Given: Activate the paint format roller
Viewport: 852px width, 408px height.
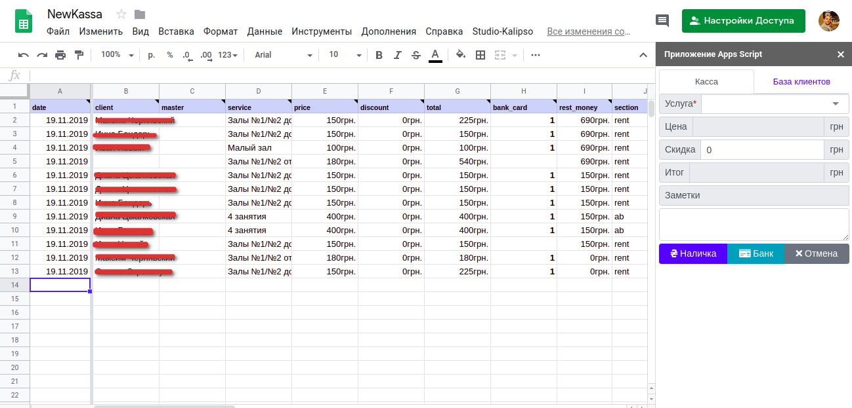Looking at the screenshot, I should 79,55.
